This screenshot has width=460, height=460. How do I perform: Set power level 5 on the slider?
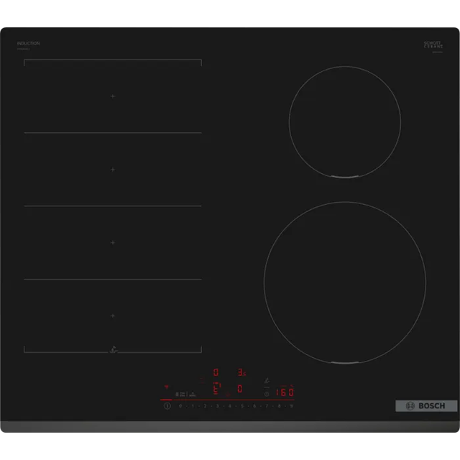point(242,406)
